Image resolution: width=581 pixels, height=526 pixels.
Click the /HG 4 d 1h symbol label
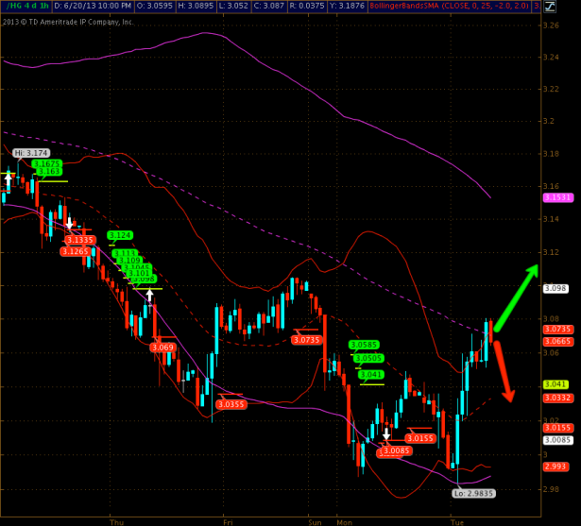pos(25,6)
